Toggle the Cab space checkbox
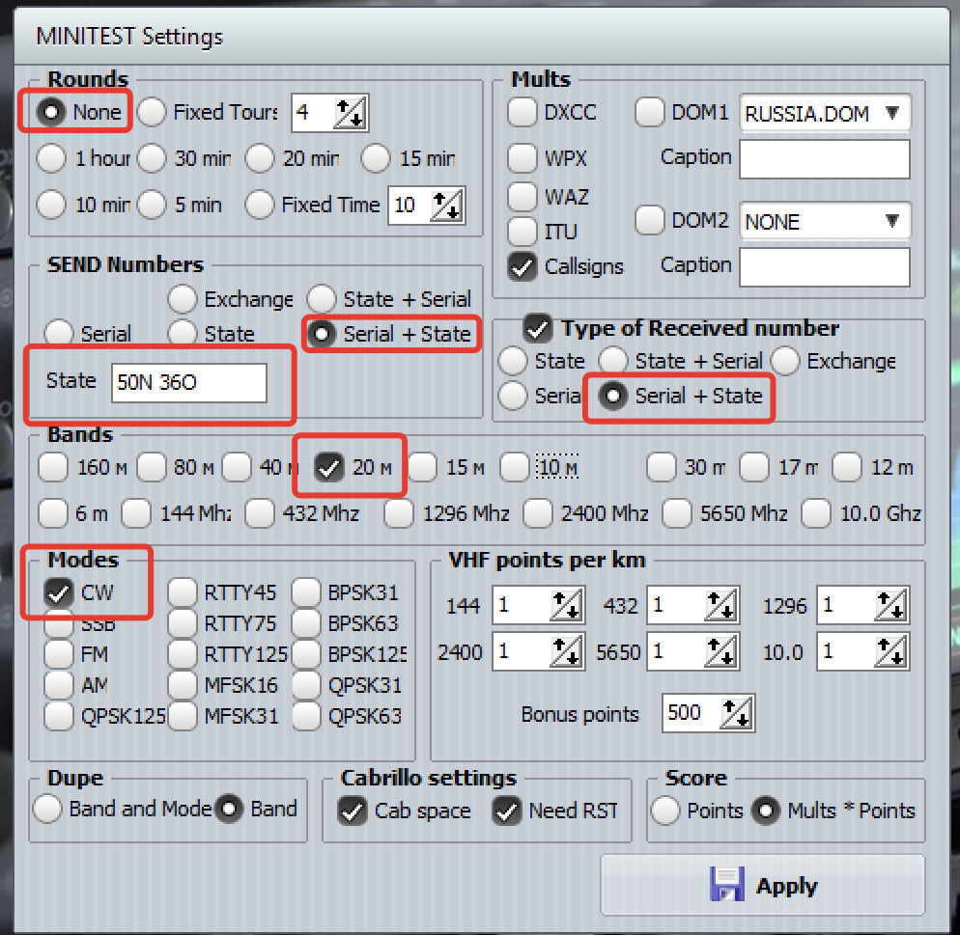The image size is (960, 935). point(353,811)
